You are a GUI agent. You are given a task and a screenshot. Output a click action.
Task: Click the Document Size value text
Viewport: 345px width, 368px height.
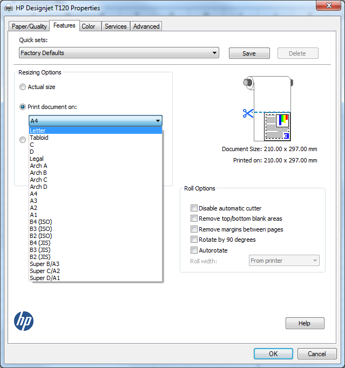pos(290,149)
